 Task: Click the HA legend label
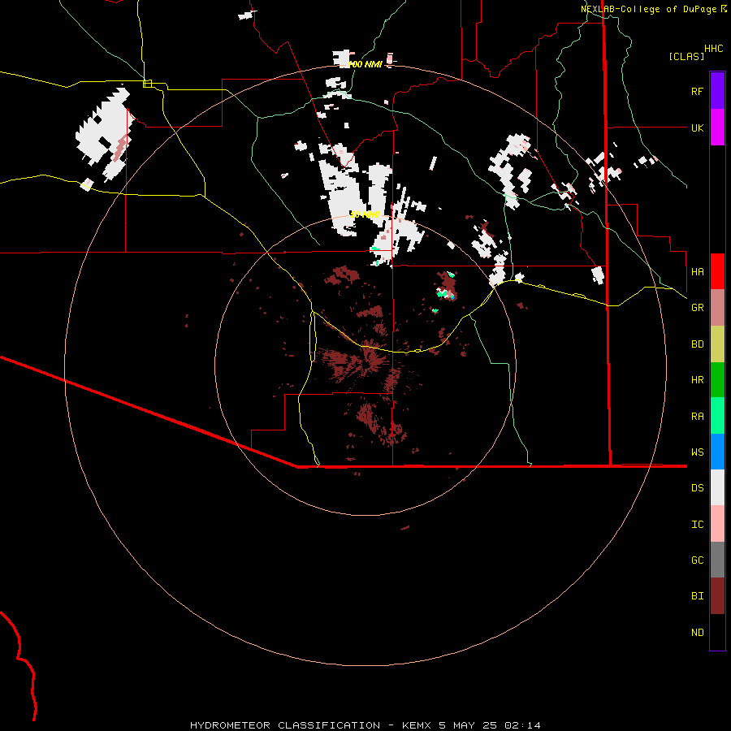697,271
